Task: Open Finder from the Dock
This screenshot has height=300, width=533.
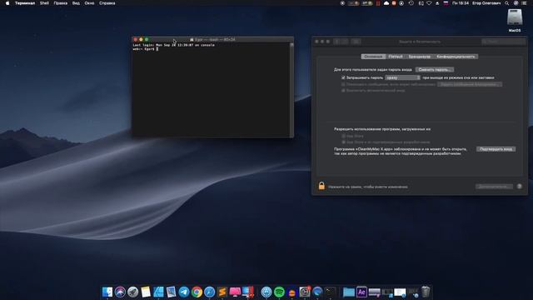Action: pos(107,292)
